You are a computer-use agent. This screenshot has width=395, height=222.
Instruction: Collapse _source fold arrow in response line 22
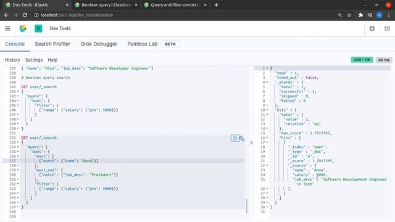click(267, 166)
